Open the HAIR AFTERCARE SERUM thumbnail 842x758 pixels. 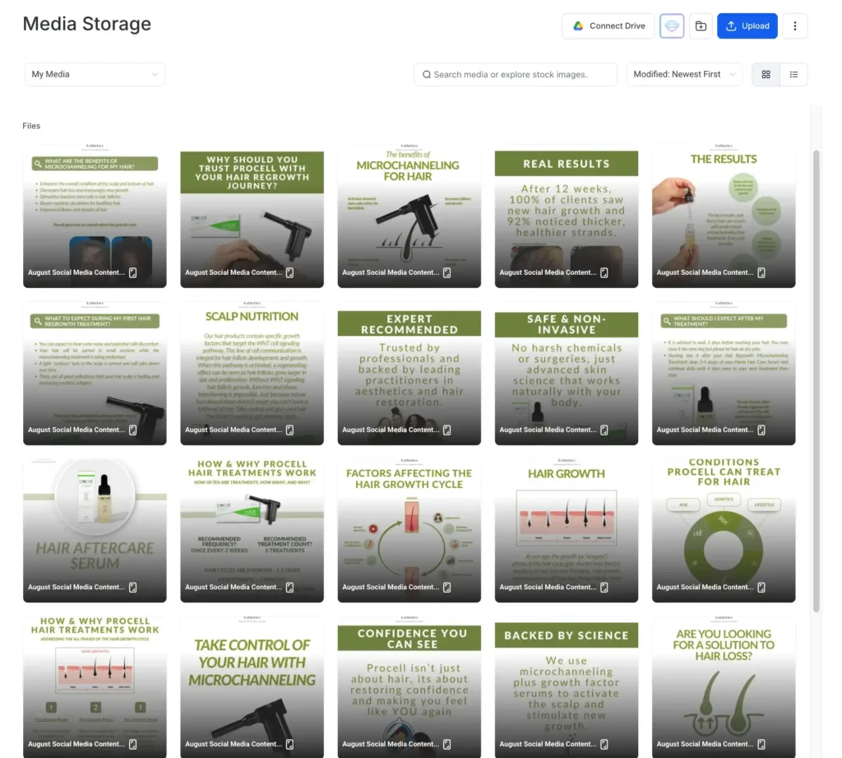[95, 530]
